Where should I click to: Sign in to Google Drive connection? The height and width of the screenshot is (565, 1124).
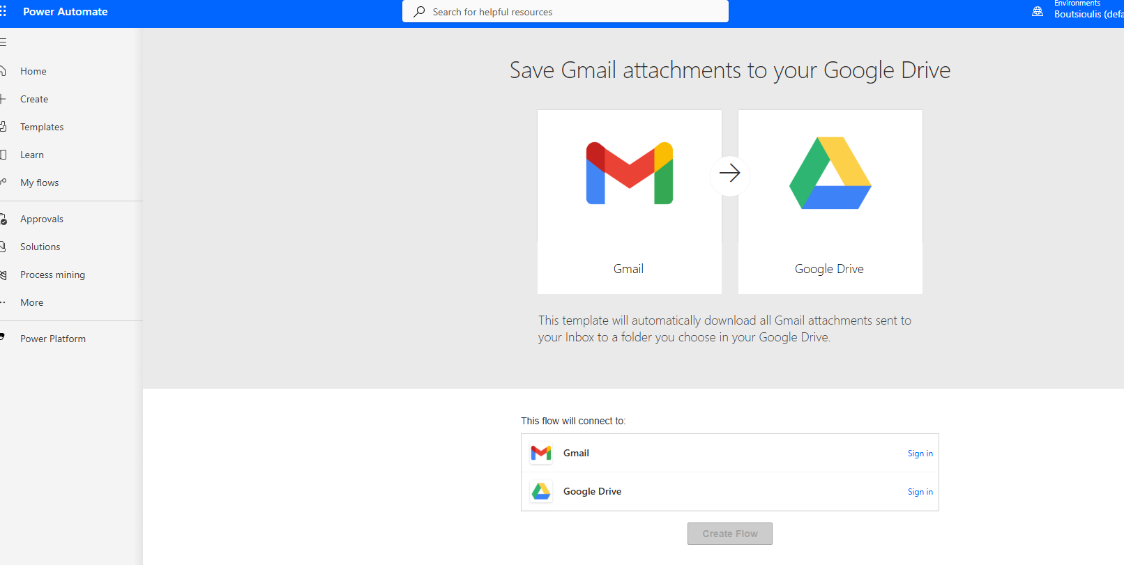(x=920, y=492)
